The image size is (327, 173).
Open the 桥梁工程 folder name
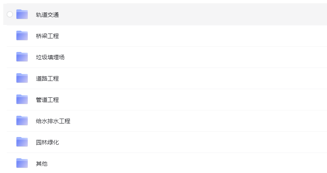pyautogui.click(x=47, y=36)
